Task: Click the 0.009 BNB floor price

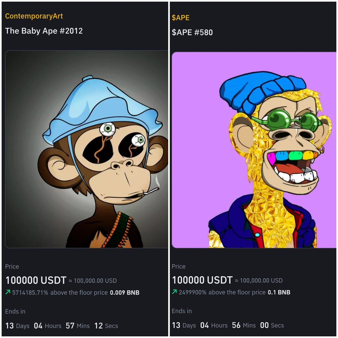Action: pos(125,293)
